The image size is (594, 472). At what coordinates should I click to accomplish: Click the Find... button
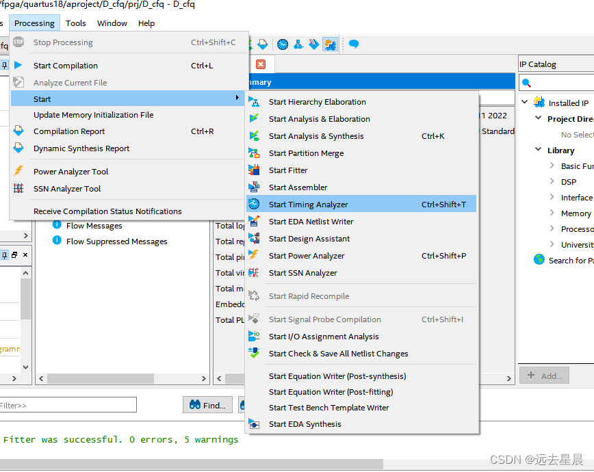pos(207,405)
